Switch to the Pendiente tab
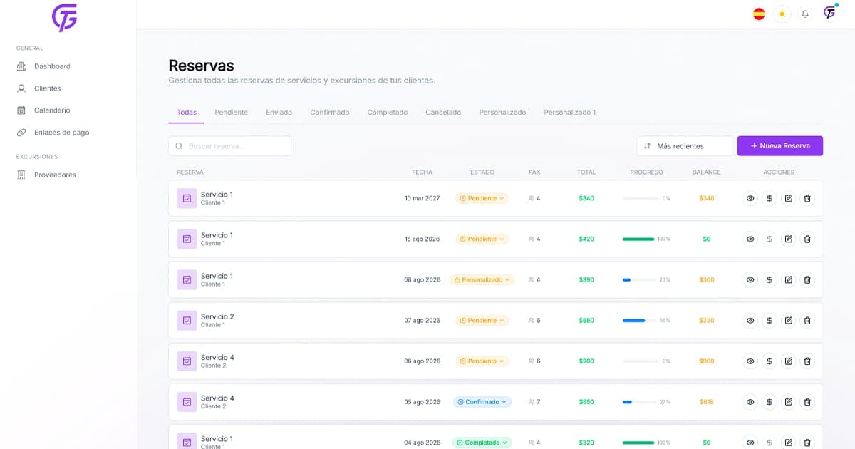The width and height of the screenshot is (855, 449). [x=231, y=112]
